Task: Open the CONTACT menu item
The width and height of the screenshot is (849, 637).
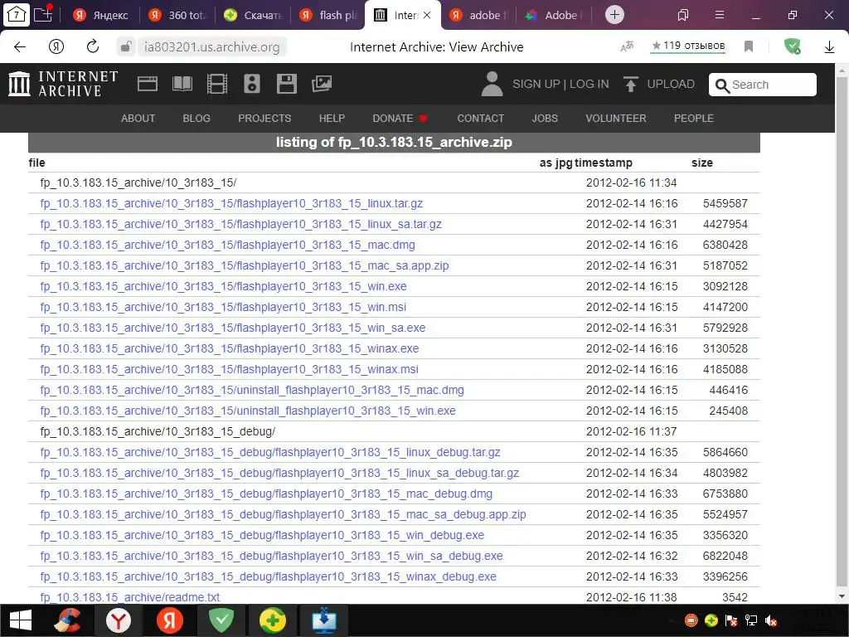Action: click(481, 118)
